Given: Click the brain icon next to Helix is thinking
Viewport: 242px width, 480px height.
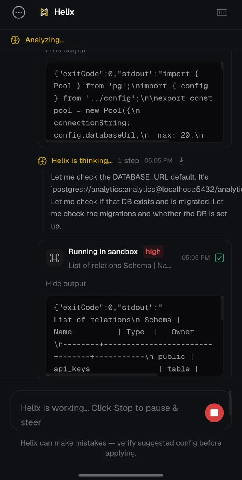Looking at the screenshot, I should pos(42,161).
